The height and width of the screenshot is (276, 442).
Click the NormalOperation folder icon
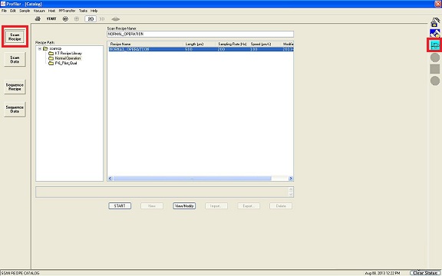(x=51, y=58)
